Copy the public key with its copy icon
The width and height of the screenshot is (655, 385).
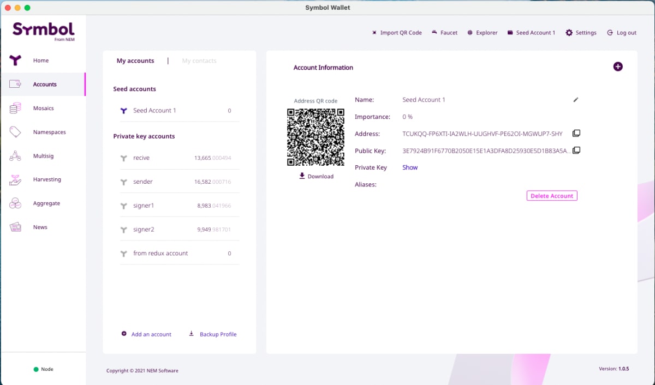(x=576, y=151)
